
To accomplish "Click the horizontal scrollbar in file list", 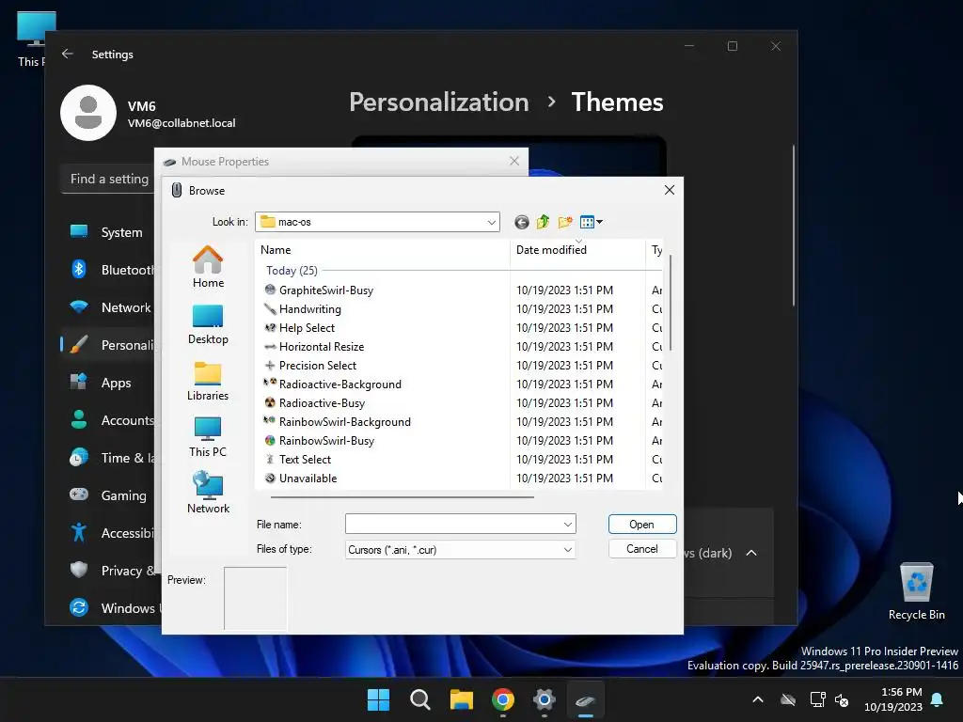I will pyautogui.click(x=402, y=496).
